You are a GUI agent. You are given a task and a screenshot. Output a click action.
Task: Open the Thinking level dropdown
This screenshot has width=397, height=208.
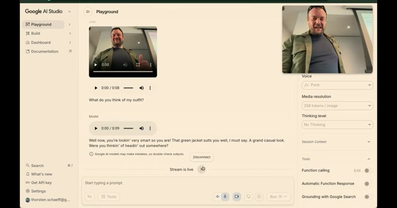[x=337, y=124]
